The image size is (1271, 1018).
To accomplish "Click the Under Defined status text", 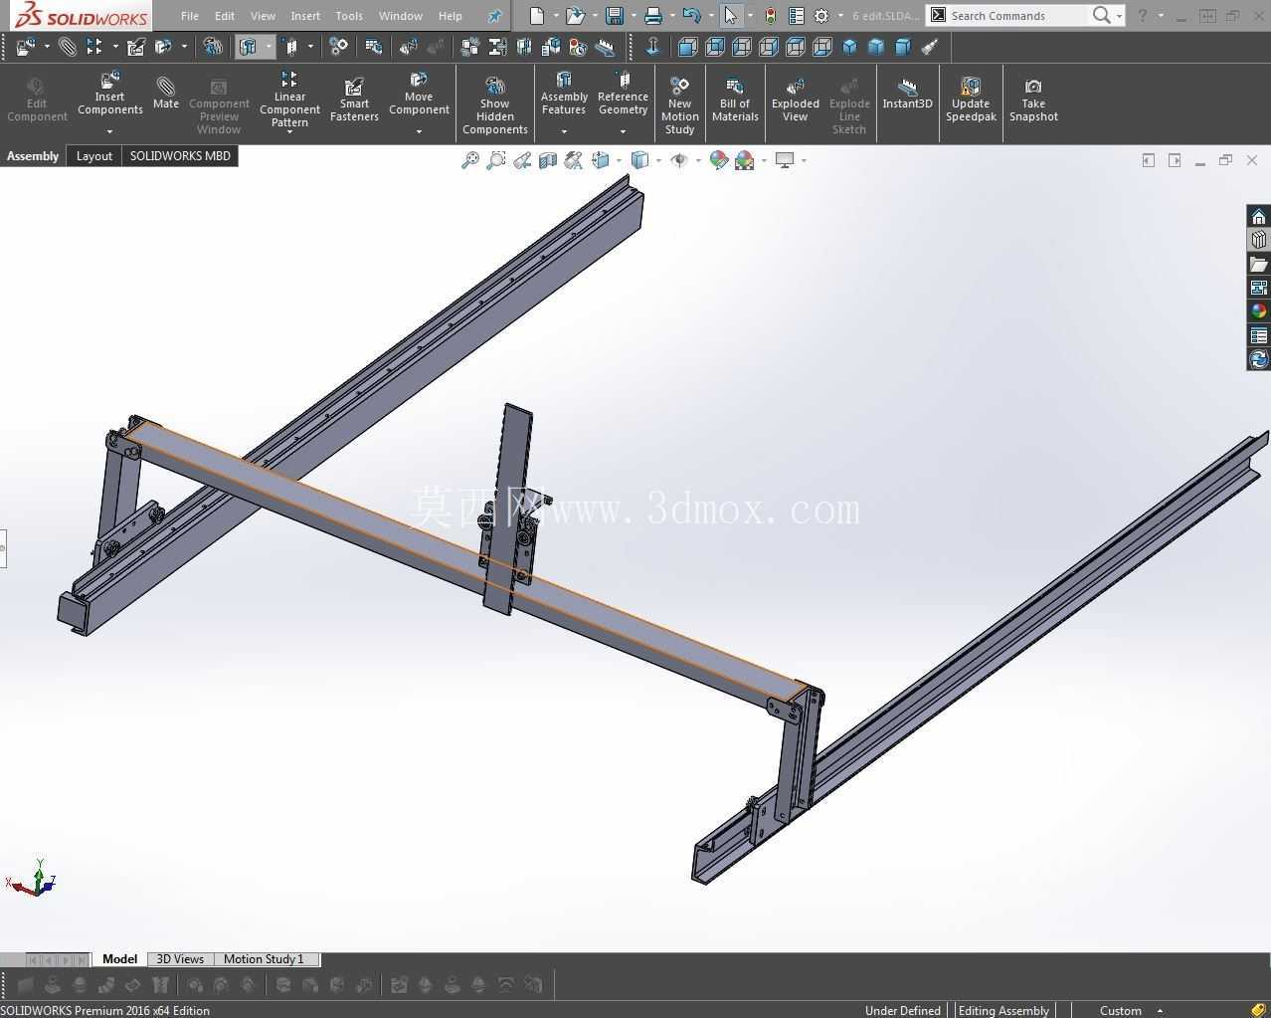I will point(902,1011).
